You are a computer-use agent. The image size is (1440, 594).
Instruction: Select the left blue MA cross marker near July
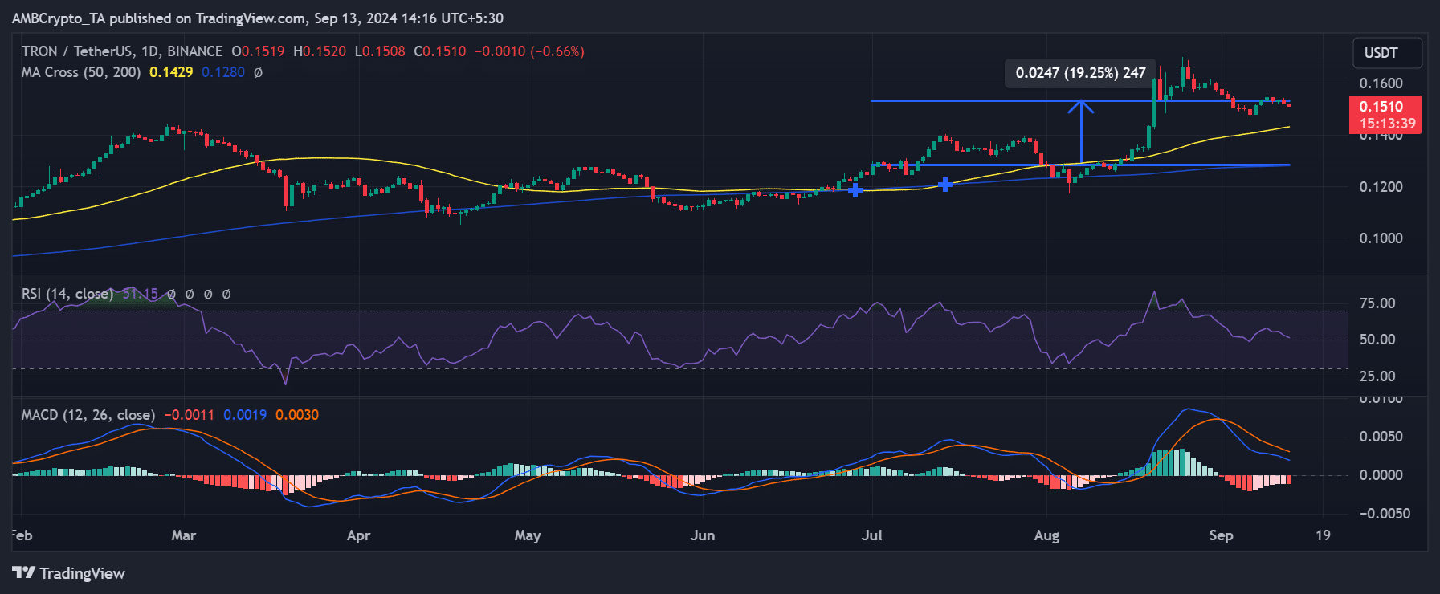click(x=855, y=189)
